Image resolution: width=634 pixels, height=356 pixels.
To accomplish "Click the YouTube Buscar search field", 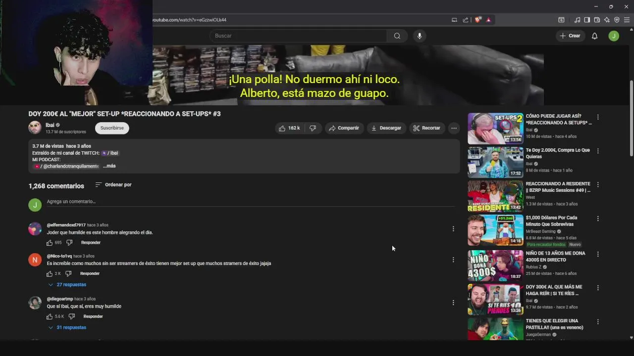I will click(298, 36).
